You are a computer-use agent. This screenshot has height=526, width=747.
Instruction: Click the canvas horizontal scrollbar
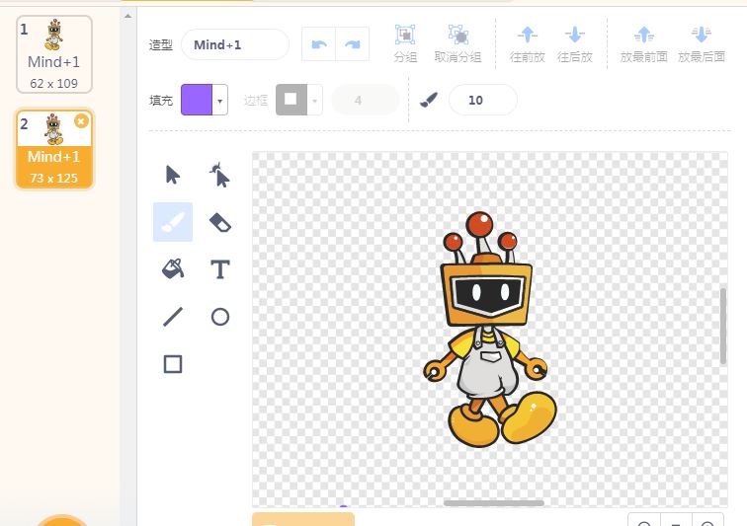point(494,502)
